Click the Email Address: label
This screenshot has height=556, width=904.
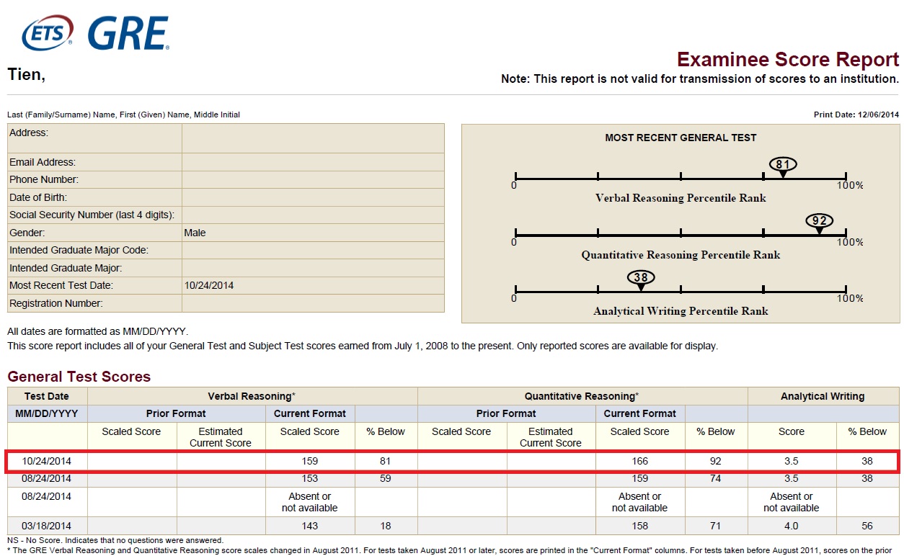(43, 162)
